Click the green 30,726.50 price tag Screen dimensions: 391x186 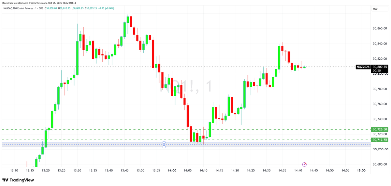pyautogui.click(x=380, y=129)
